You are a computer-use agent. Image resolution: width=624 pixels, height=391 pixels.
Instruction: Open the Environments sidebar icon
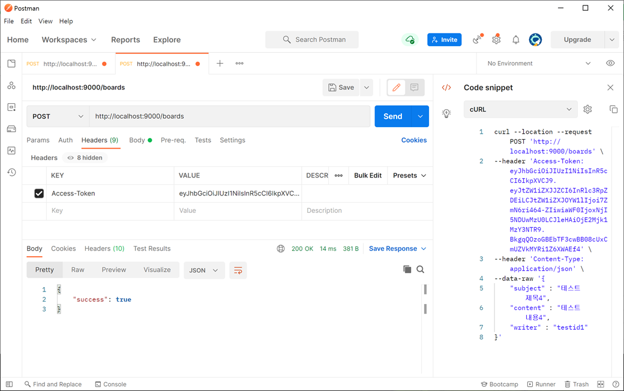click(x=11, y=107)
